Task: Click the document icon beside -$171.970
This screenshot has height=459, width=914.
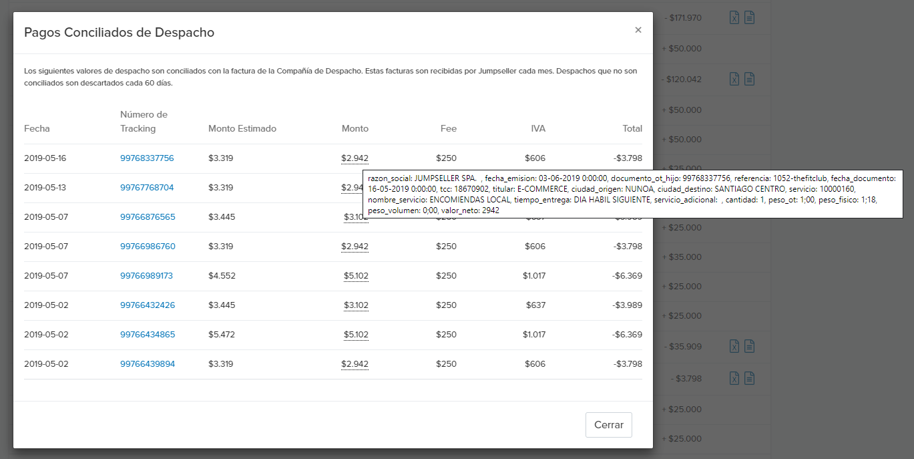Action: [750, 18]
